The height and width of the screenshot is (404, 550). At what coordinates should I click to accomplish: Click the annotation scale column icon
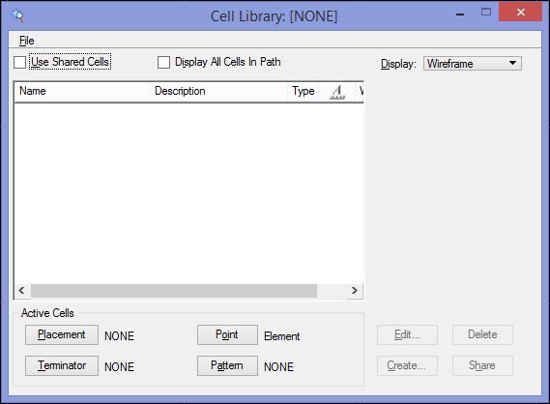pos(337,92)
